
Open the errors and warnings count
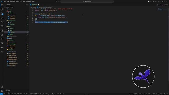click(x=16, y=94)
